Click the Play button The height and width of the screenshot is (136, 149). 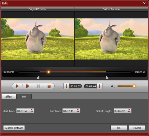17,86
